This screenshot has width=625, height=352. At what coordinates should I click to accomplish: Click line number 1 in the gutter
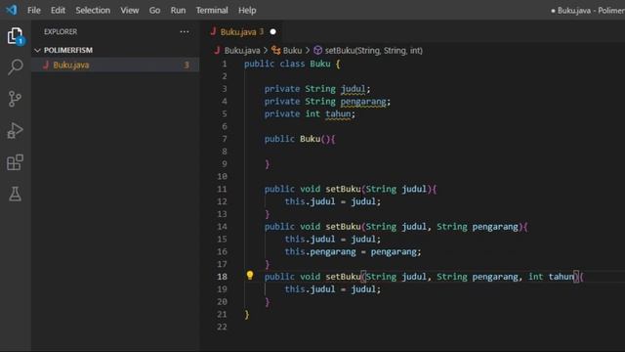225,64
